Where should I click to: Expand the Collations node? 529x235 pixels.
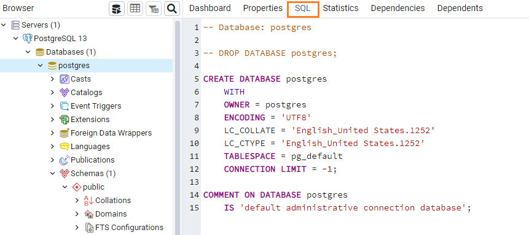tap(77, 200)
